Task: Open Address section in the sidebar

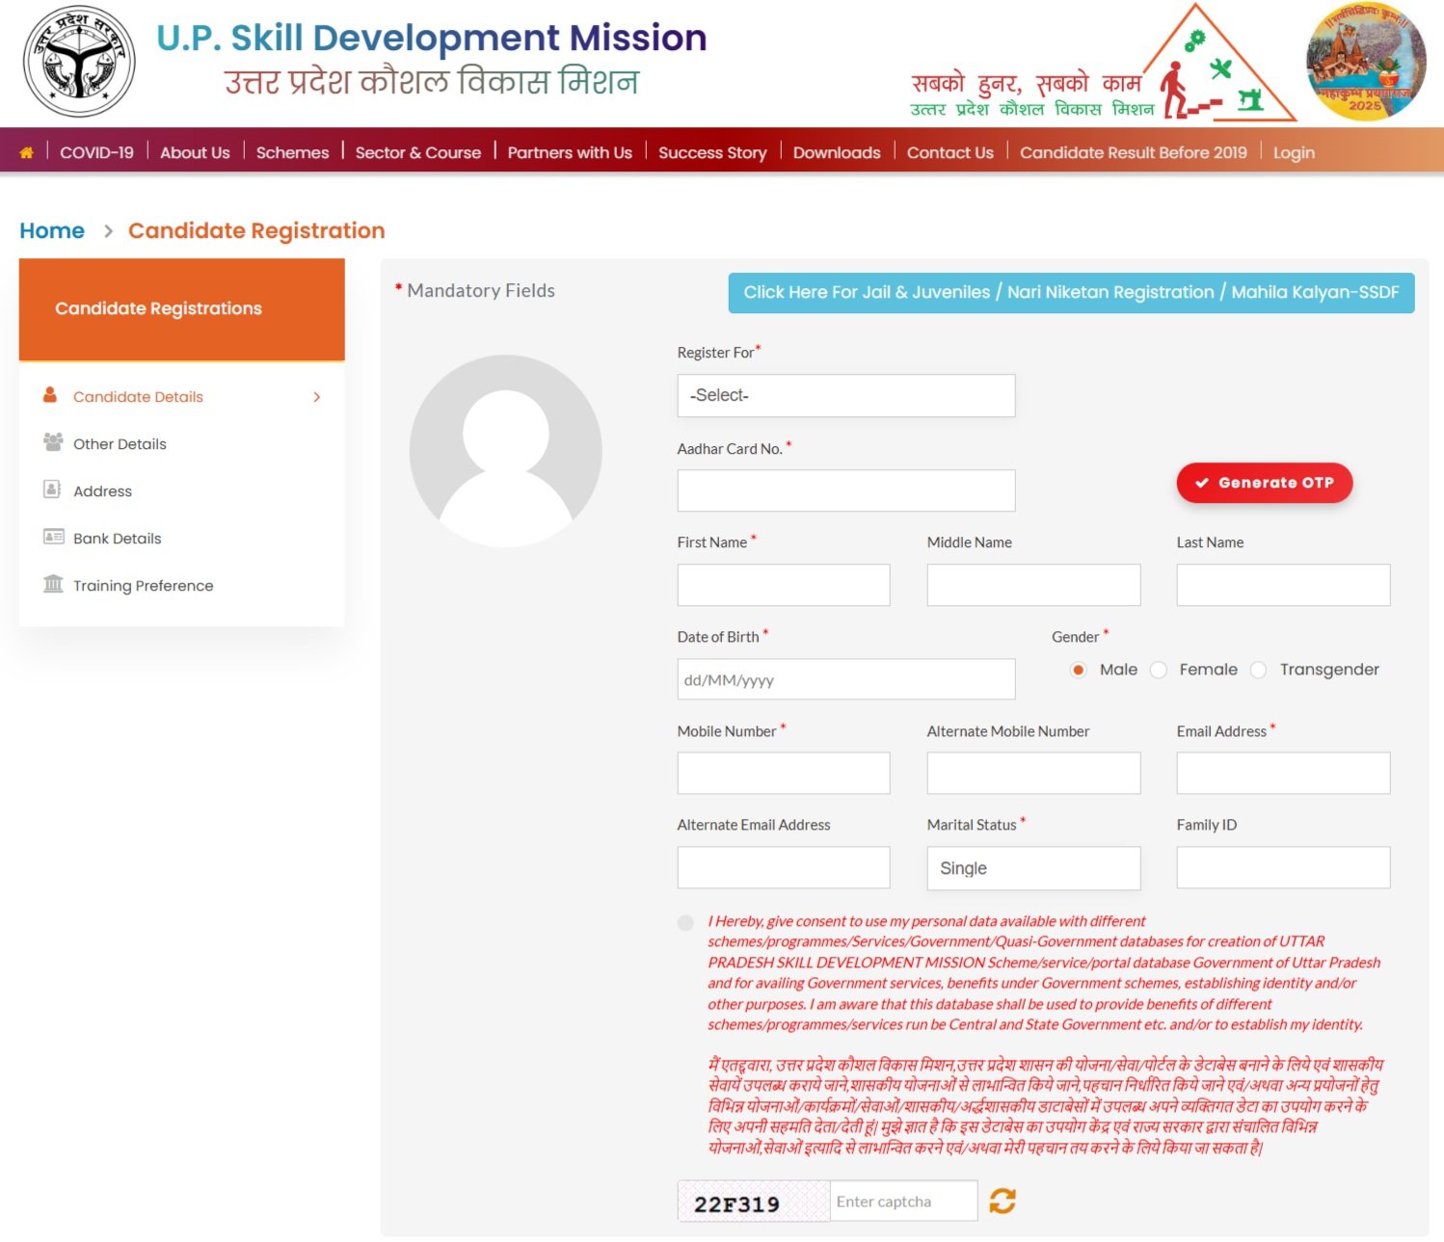Action: point(102,491)
